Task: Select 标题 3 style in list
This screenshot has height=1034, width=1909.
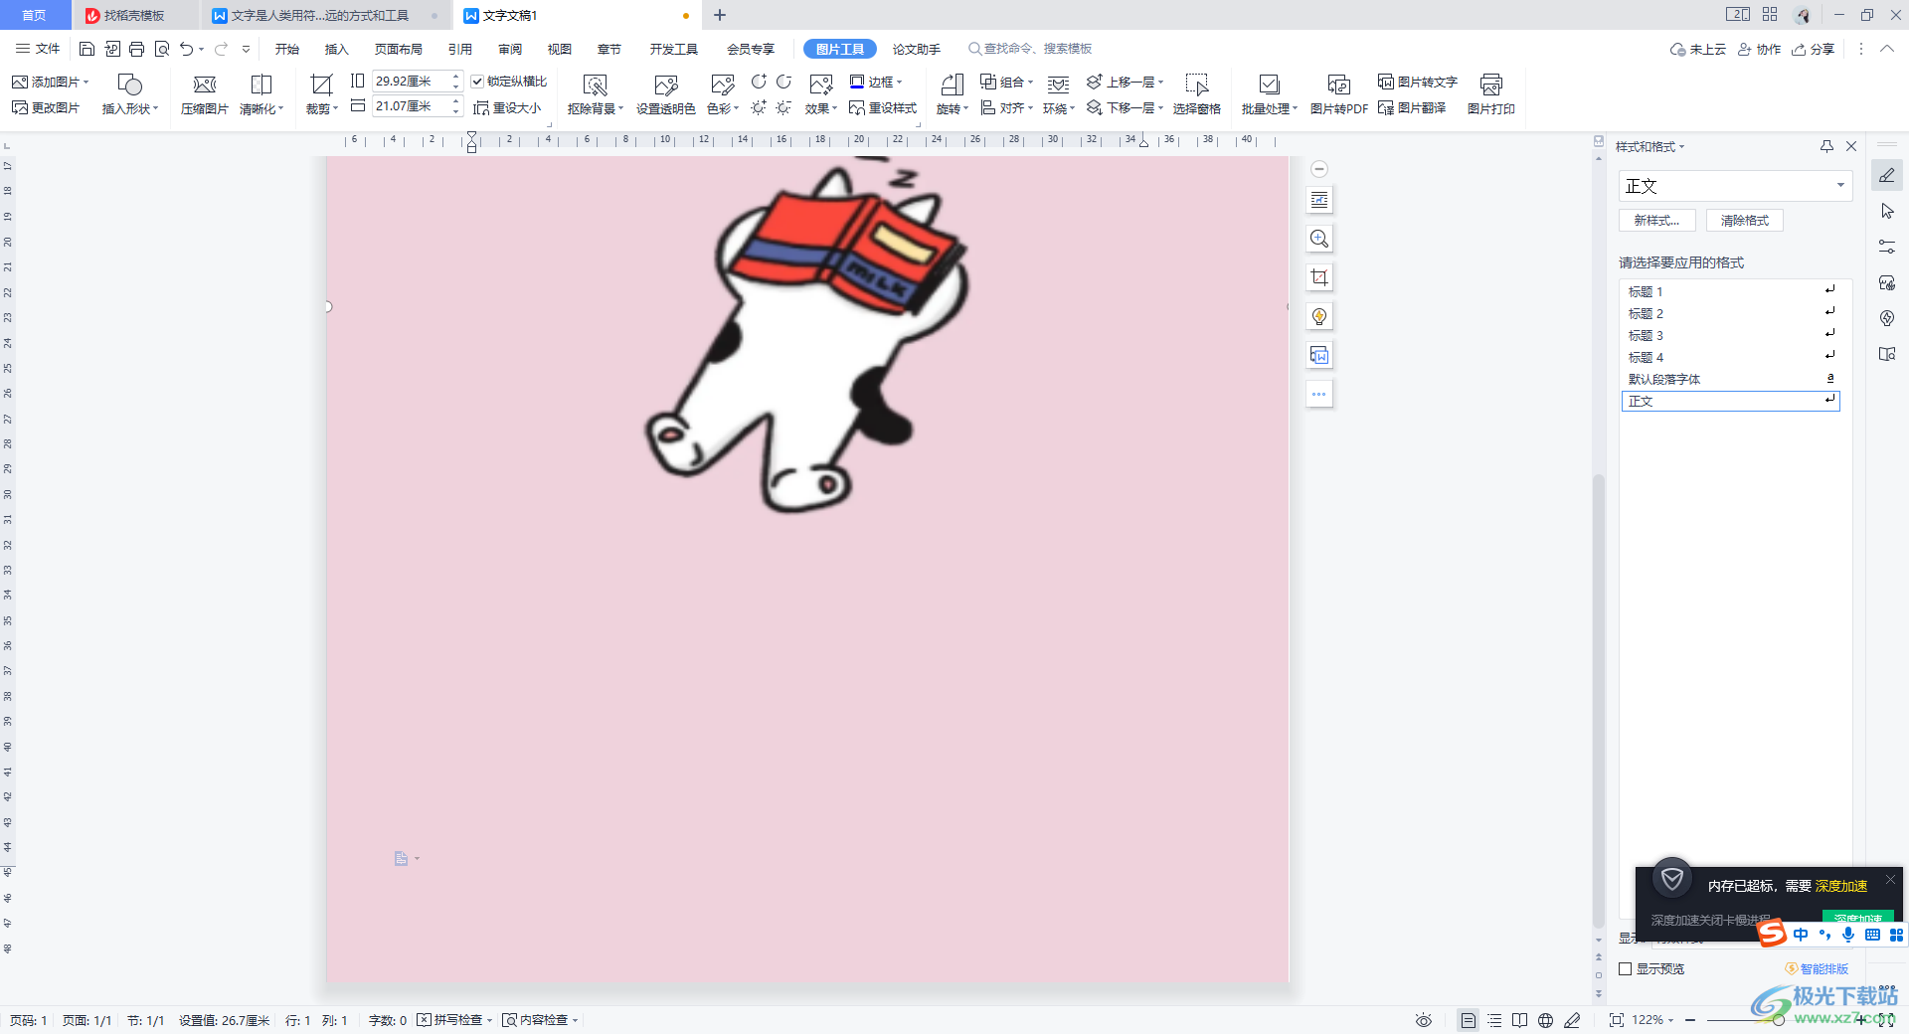Action: [x=1730, y=335]
